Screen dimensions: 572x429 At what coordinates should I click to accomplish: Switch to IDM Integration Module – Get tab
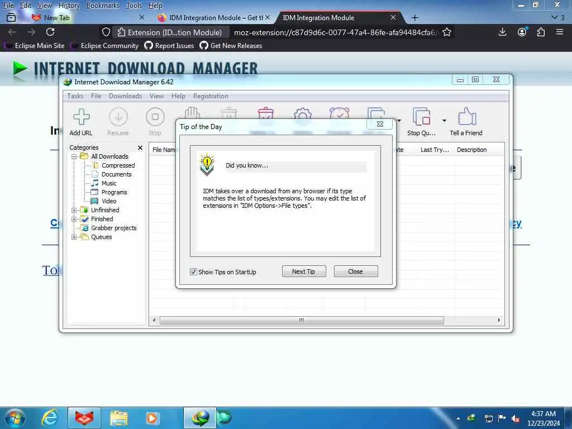click(x=215, y=17)
